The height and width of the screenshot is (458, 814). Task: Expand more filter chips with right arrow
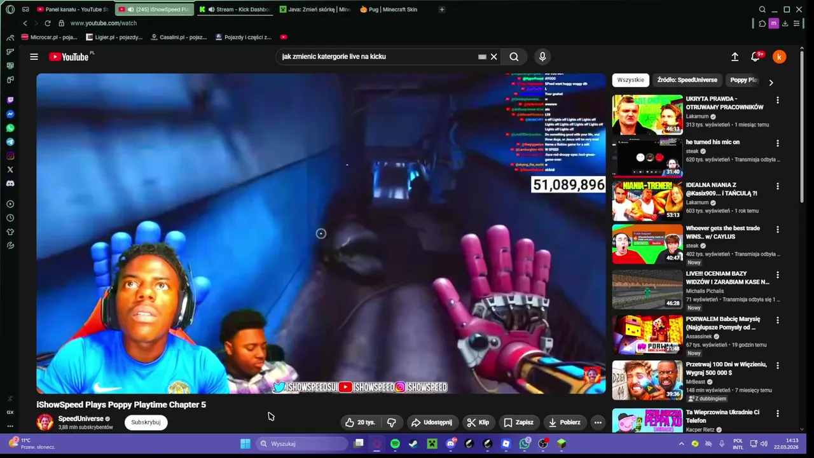[771, 83]
